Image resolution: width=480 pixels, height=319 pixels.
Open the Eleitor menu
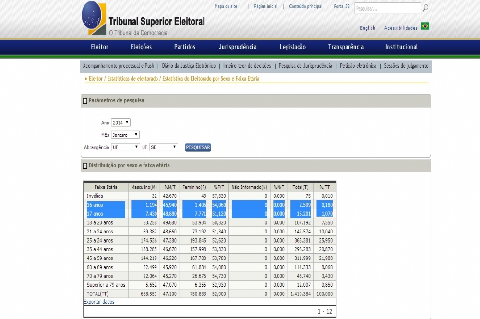click(x=99, y=47)
